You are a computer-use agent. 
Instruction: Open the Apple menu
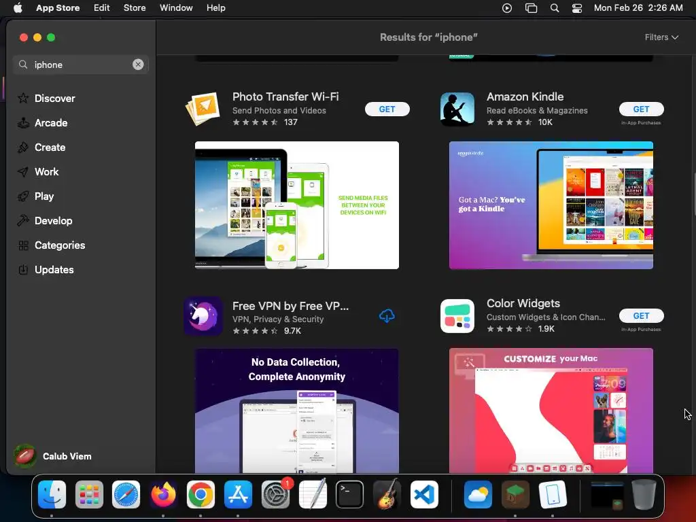click(x=18, y=7)
